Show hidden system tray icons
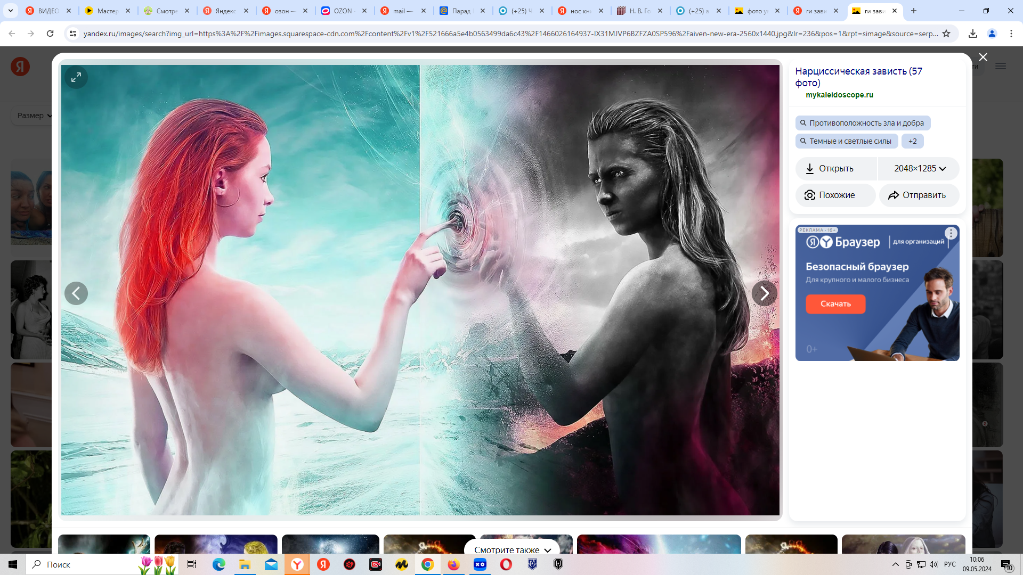Image resolution: width=1023 pixels, height=575 pixels. coord(895,564)
